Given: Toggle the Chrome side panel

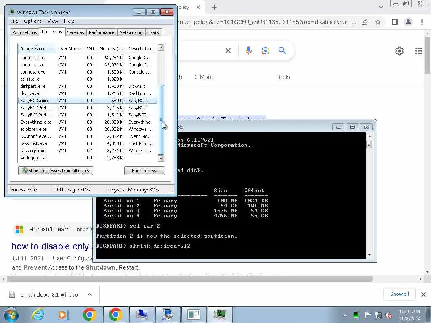Looking at the screenshot, I should click(x=395, y=22).
